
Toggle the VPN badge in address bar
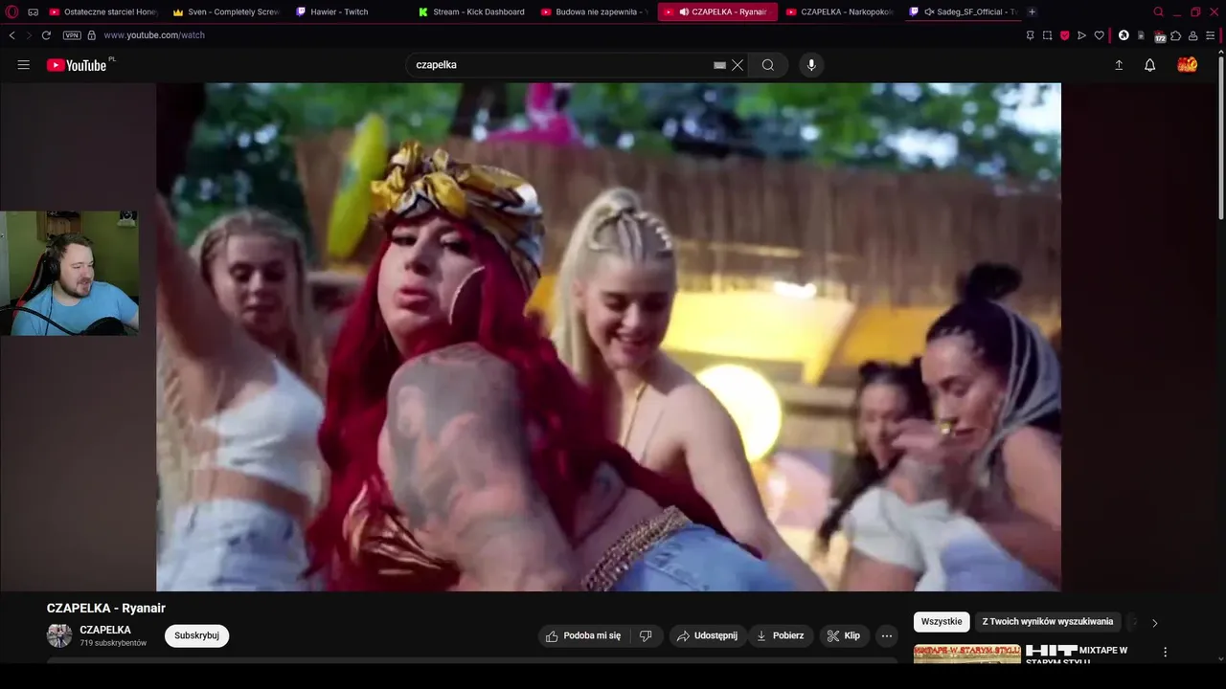(72, 35)
